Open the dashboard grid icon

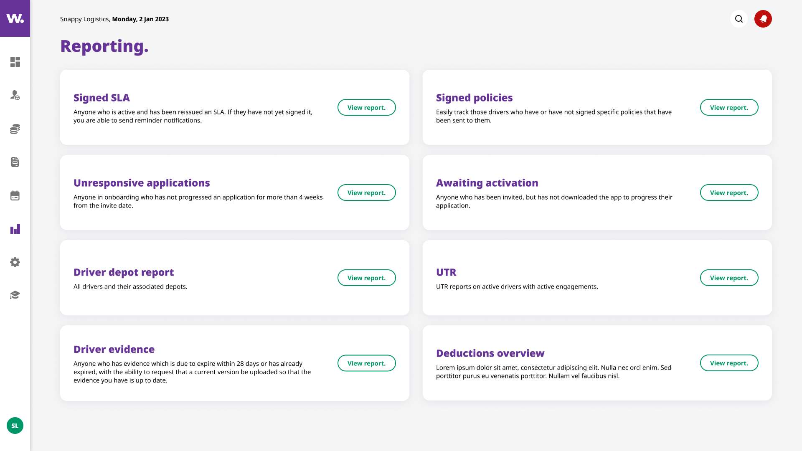[x=15, y=62]
